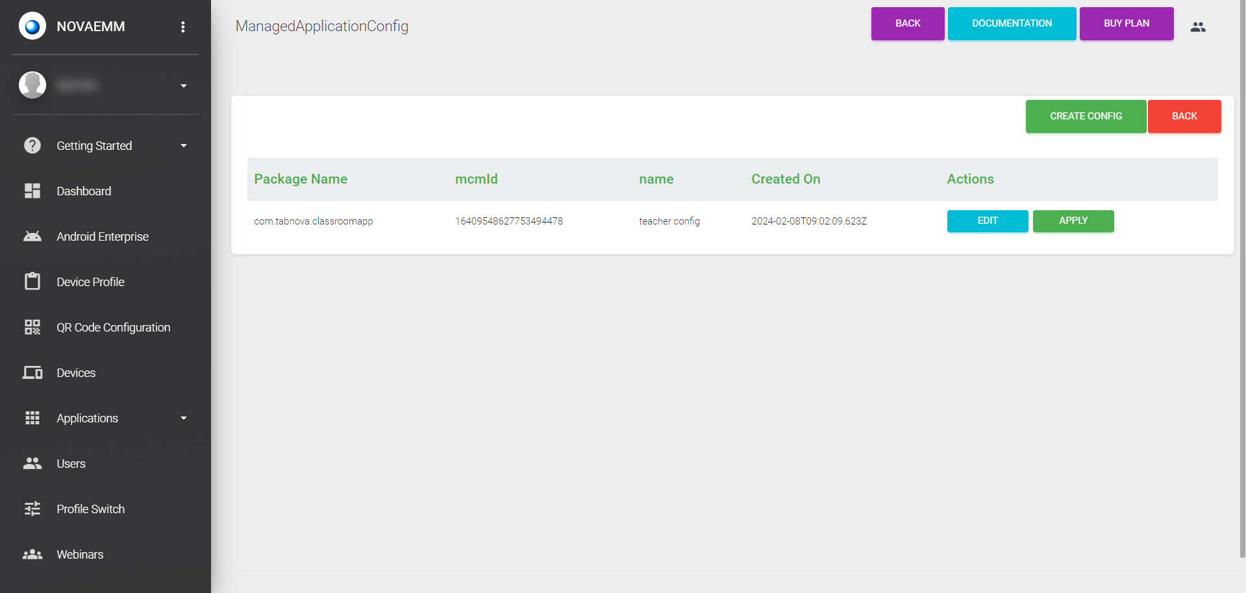This screenshot has height=593, width=1246.
Task: Open Getting Started in the sidebar
Action: coord(94,146)
